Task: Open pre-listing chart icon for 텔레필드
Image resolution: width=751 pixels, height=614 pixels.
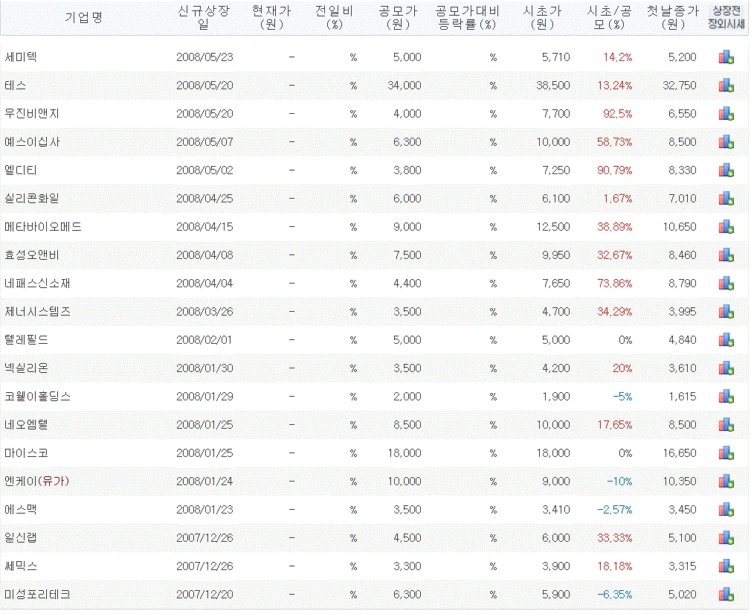Action: [x=726, y=339]
